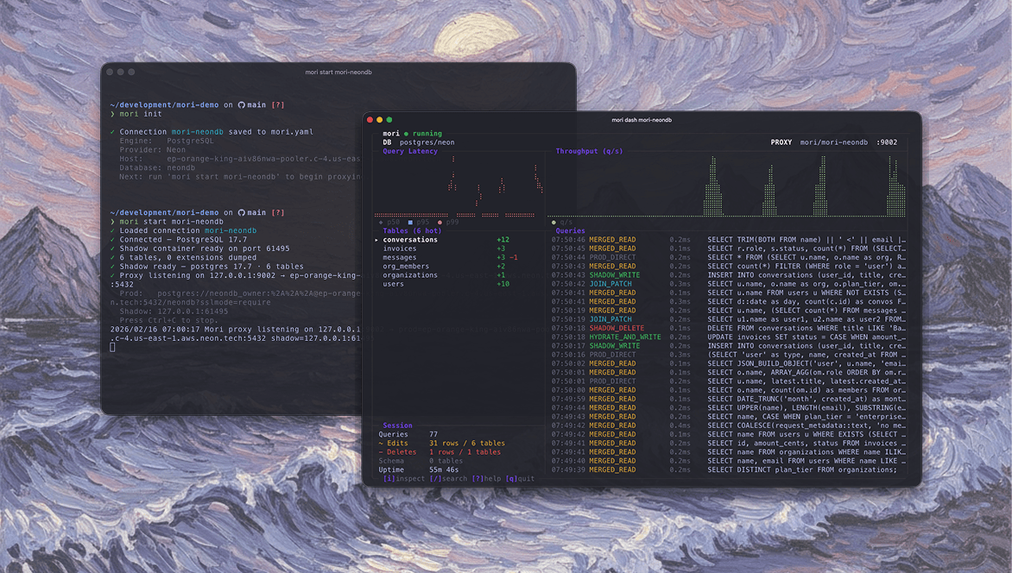The width and height of the screenshot is (1012, 573).
Task: Select the 07:50:44 PROD_DIRECT query row
Action: pyautogui.click(x=729, y=257)
